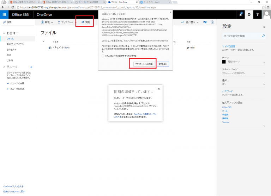Select 最近使ったアイテム in left navigation
271x196 pixels.
click(x=15, y=44)
